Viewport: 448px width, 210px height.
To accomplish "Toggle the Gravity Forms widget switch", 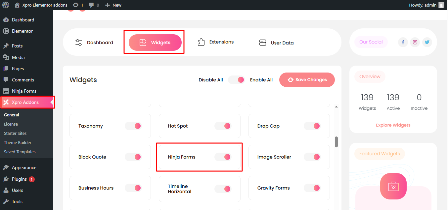I will 312,188.
